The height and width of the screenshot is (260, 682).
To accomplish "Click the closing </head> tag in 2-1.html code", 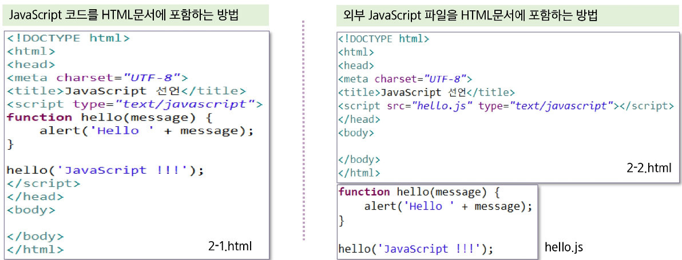I will (x=35, y=197).
